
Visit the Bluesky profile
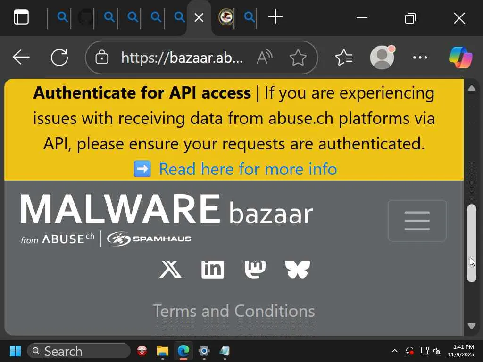pyautogui.click(x=298, y=269)
